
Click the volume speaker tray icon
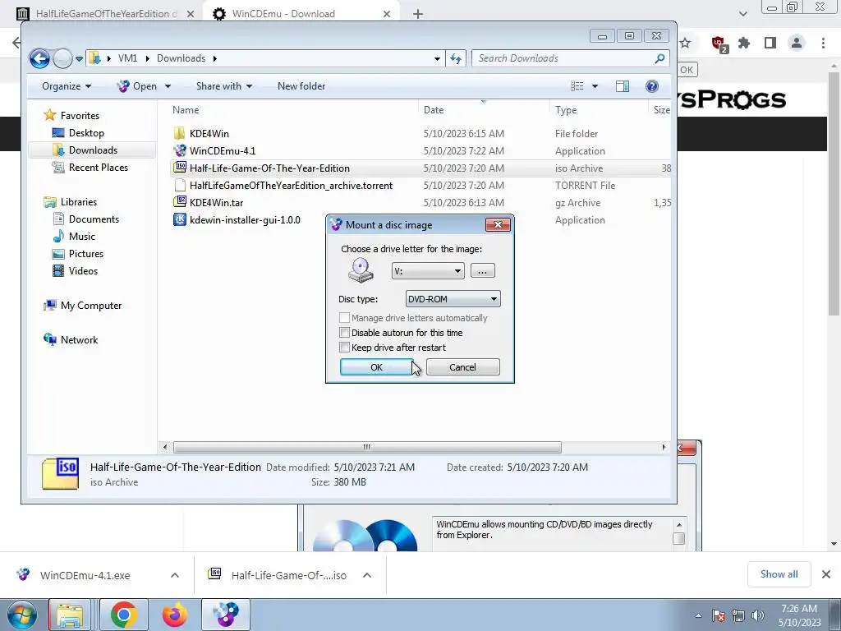(x=758, y=615)
